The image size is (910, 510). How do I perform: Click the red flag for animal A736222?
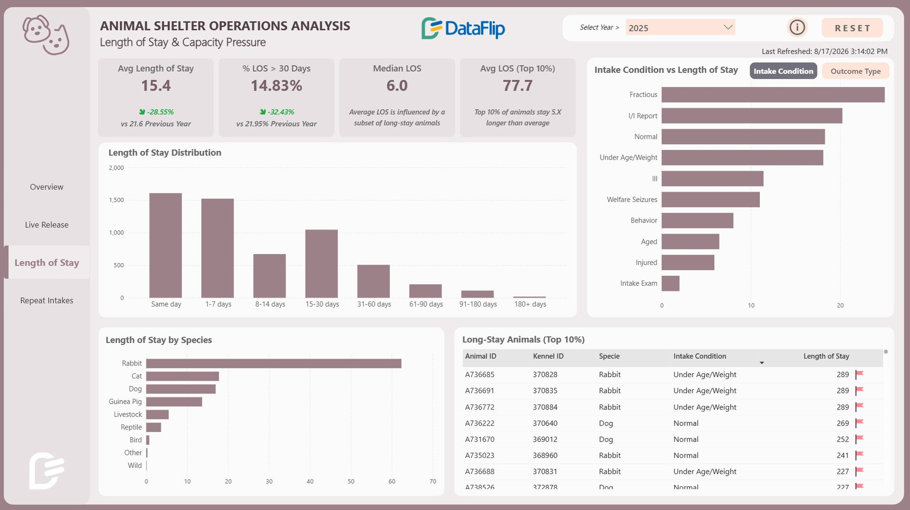859,423
